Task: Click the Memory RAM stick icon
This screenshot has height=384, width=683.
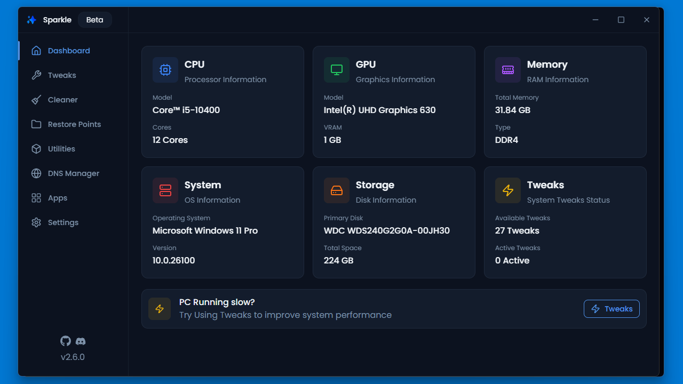Action: 508,70
